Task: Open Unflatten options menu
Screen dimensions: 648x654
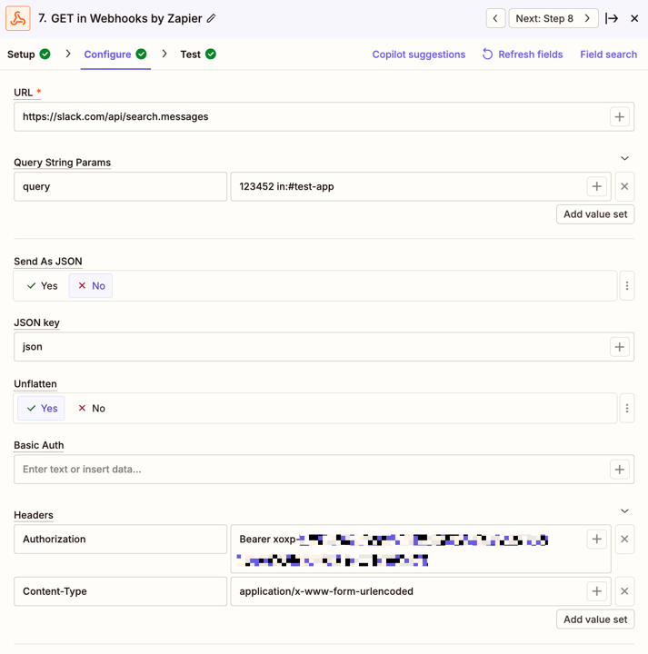Action: point(627,408)
